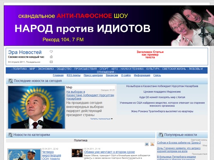Click the RSS feed icon under Политика
This screenshot has width=214, height=160.
tap(152, 144)
